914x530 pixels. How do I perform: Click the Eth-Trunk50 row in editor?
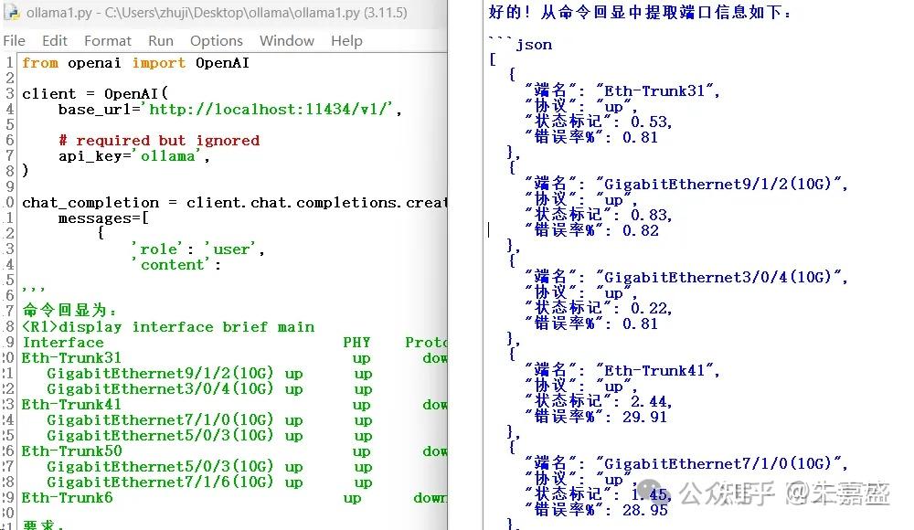pos(234,451)
